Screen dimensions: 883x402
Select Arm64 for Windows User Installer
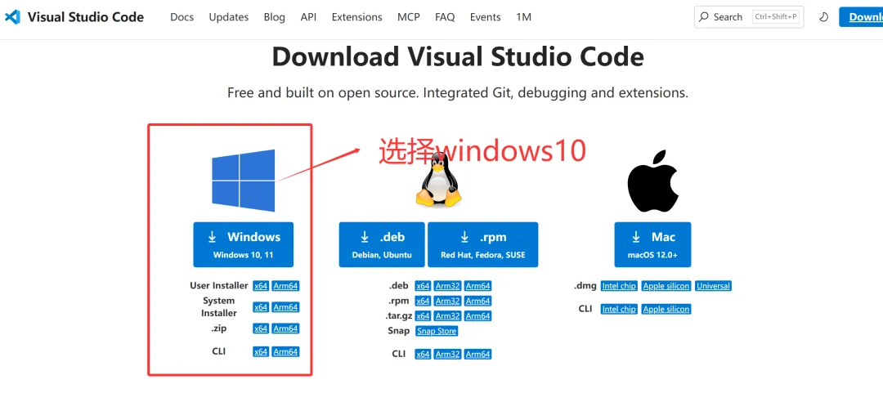(x=285, y=286)
